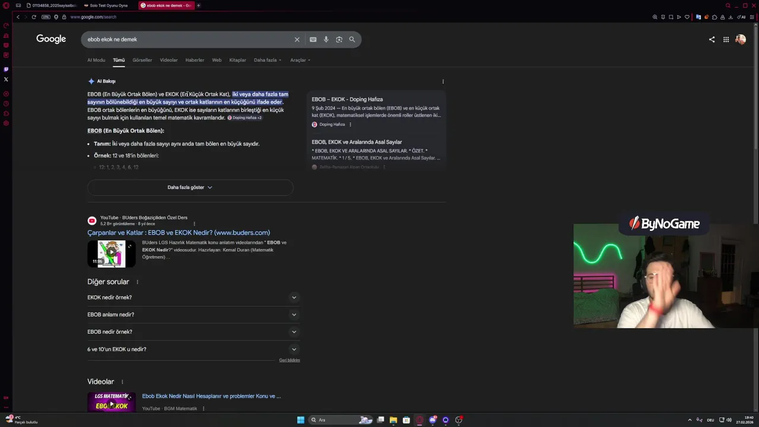Clear the Google search box with the X
The image size is (759, 427).
click(x=297, y=40)
